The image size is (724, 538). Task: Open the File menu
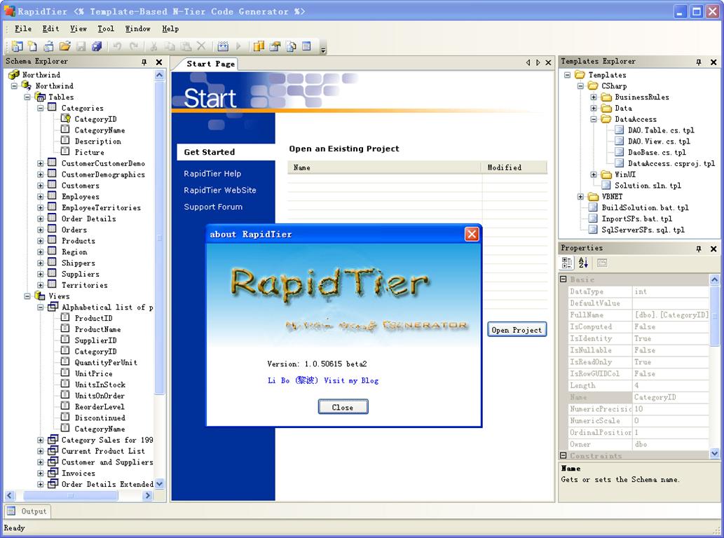[23, 29]
